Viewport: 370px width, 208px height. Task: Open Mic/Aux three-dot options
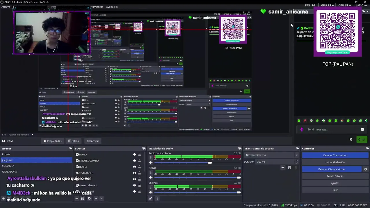151,187
